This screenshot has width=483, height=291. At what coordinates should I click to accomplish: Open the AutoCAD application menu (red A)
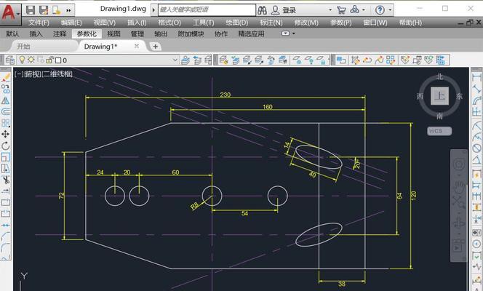(x=10, y=13)
